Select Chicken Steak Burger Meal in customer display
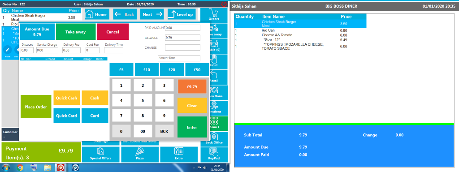Screen dimensions: 459x172 300,24
